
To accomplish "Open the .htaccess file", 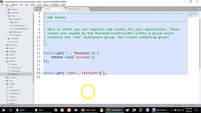I will pos(13,100).
